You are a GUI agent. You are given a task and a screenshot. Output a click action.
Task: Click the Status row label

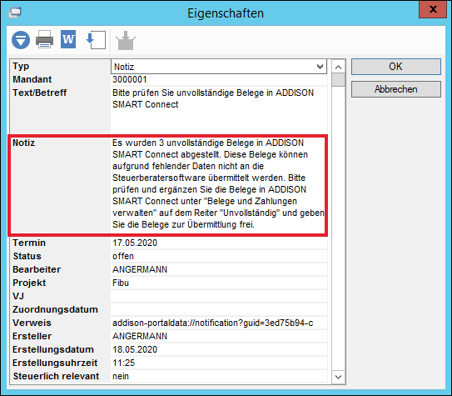pyautogui.click(x=27, y=256)
